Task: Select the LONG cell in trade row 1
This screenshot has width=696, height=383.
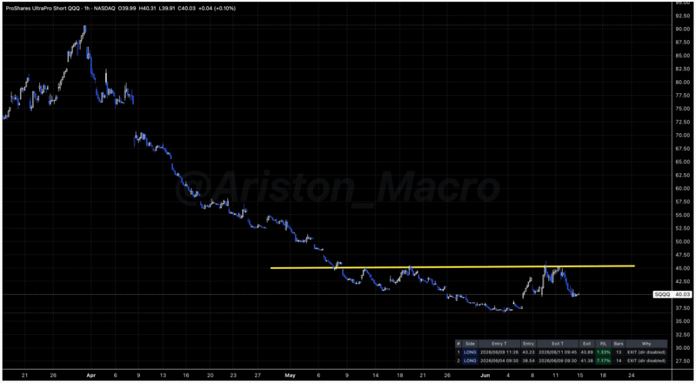Action: tap(470, 352)
